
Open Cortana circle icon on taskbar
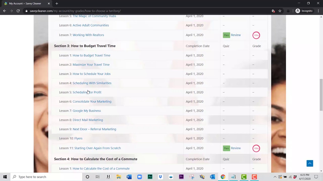87,177
